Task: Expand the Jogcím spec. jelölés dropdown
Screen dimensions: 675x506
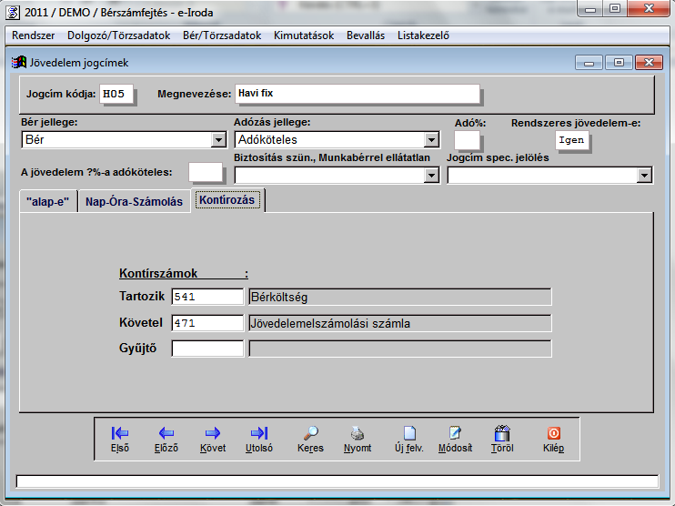Action: click(x=645, y=176)
